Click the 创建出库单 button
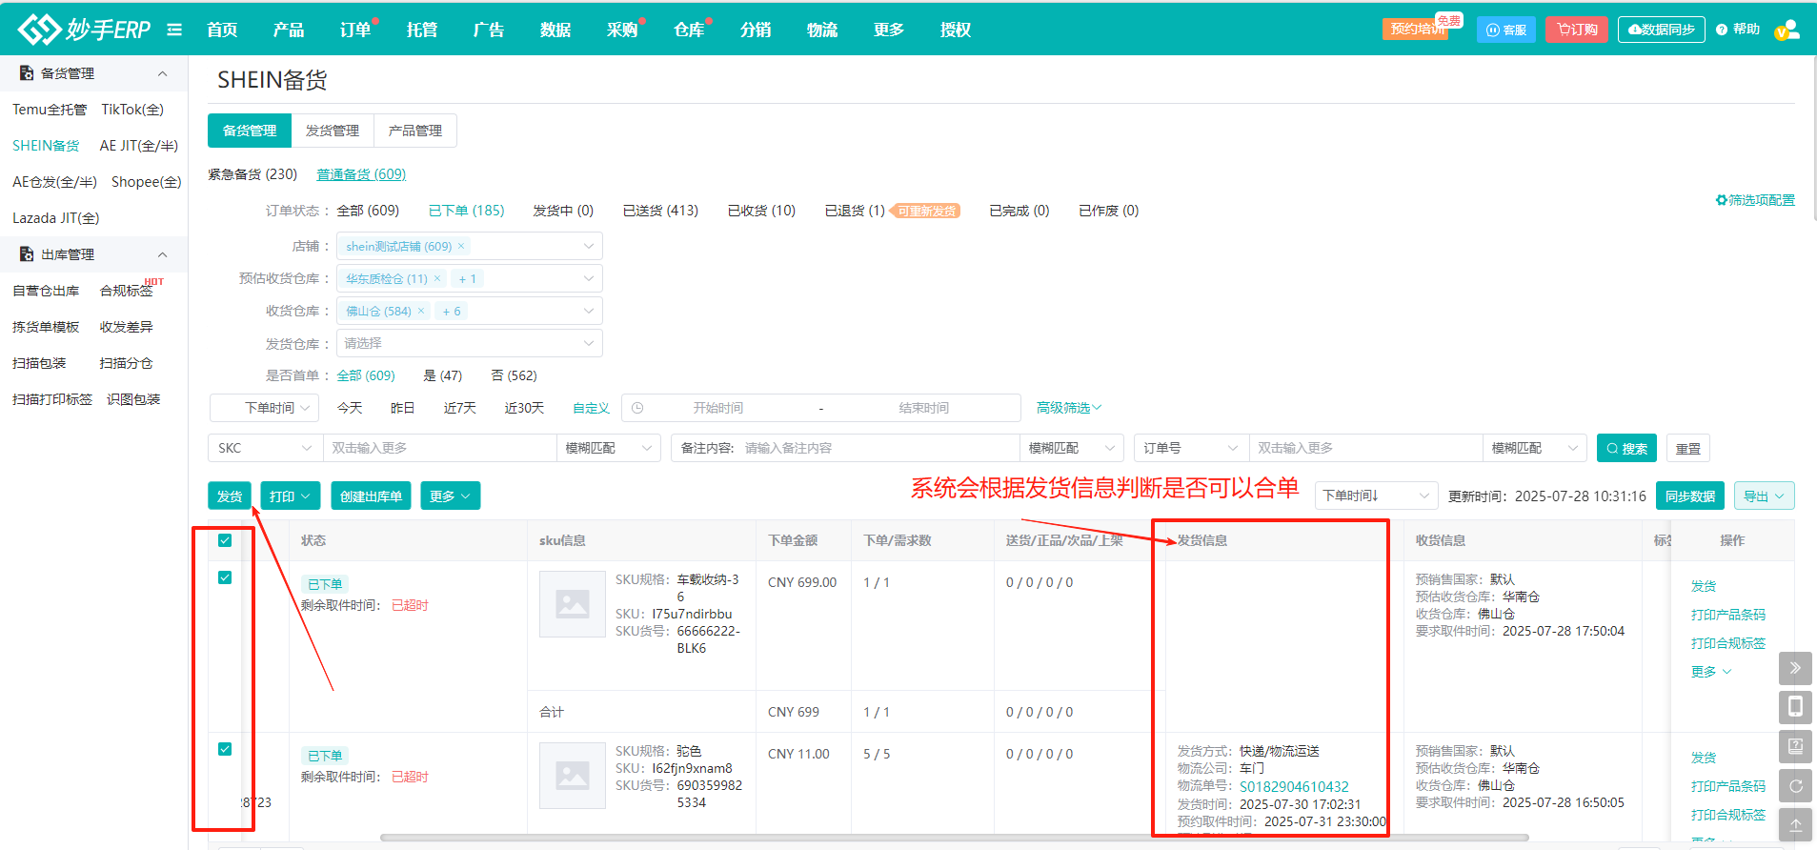 click(x=371, y=496)
